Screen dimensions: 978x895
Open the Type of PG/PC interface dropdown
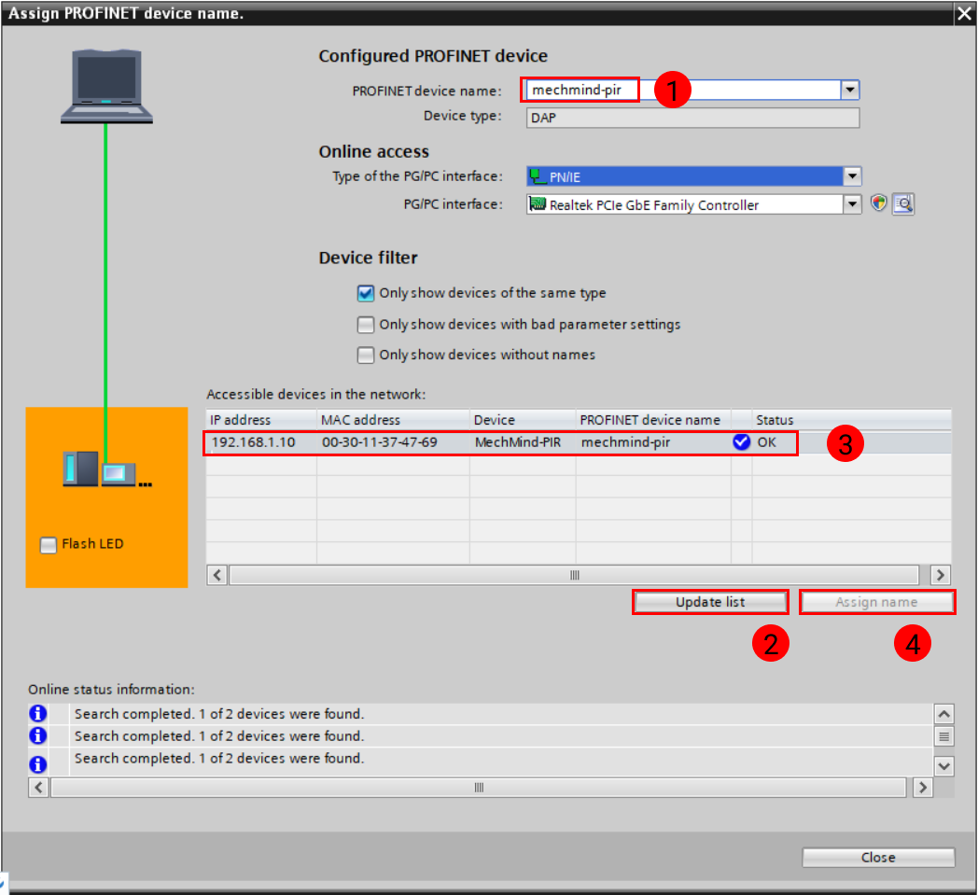click(x=851, y=175)
